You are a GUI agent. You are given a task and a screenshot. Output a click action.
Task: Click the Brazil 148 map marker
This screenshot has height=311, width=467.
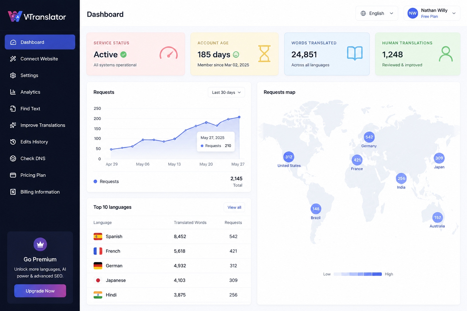(x=316, y=209)
